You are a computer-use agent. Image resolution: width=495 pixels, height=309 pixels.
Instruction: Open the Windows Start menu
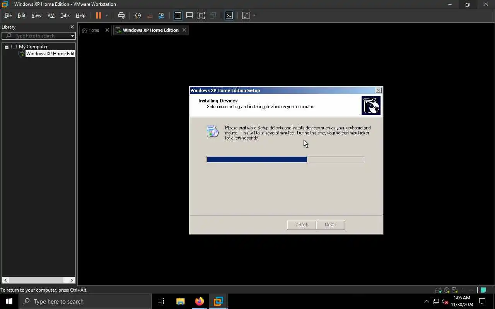click(x=9, y=301)
